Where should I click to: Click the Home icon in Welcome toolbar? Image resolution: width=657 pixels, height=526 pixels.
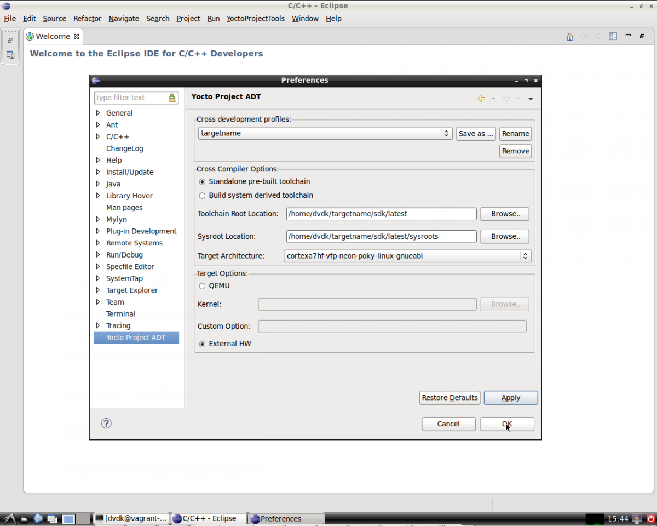569,37
